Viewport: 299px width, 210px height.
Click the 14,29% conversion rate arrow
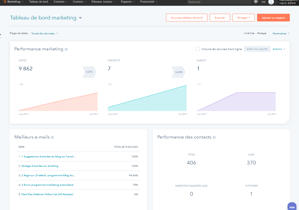pos(178,72)
